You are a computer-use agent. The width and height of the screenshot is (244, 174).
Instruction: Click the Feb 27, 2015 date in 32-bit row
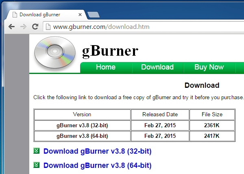click(x=160, y=125)
